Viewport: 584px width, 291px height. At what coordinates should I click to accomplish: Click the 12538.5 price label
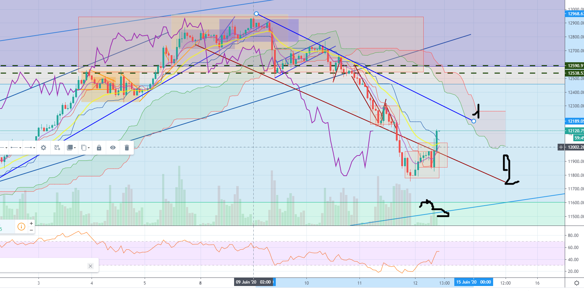pyautogui.click(x=575, y=73)
